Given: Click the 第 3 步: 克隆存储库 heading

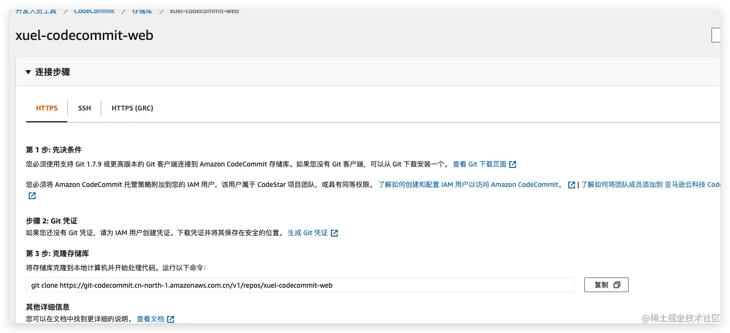Looking at the screenshot, I should [58, 253].
